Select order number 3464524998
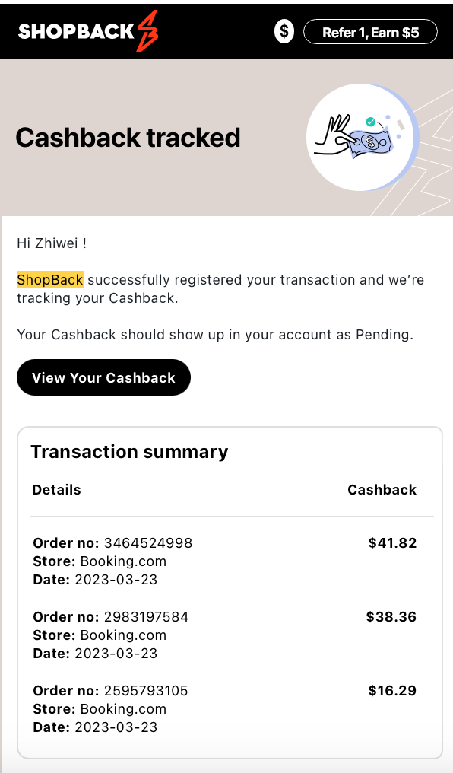The image size is (453, 773). 147,542
